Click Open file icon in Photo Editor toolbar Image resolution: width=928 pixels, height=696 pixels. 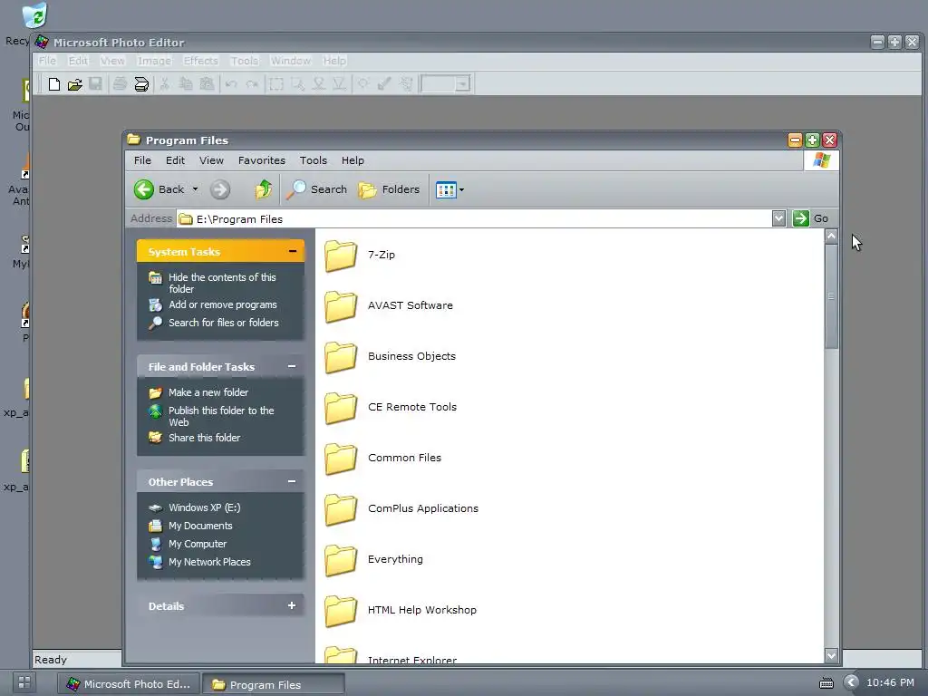click(x=74, y=84)
